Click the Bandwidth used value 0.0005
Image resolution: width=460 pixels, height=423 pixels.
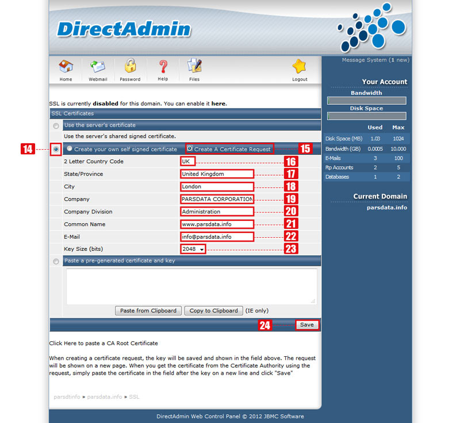[375, 149]
